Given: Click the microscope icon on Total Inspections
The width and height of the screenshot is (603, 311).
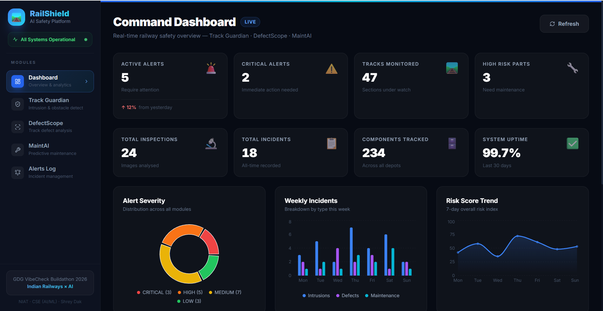Looking at the screenshot, I should coord(211,144).
